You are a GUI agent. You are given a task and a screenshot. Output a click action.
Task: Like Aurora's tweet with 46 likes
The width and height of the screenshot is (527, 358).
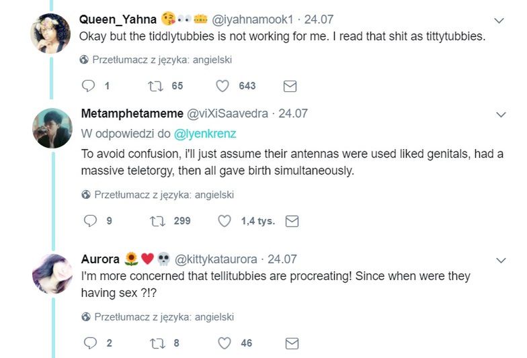coord(225,343)
